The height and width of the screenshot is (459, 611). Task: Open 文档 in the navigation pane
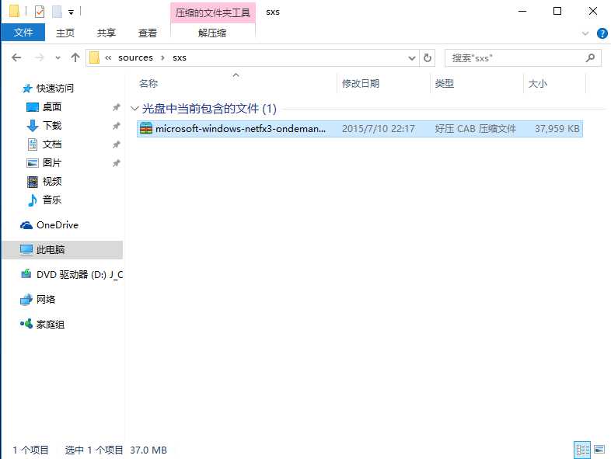coord(52,144)
